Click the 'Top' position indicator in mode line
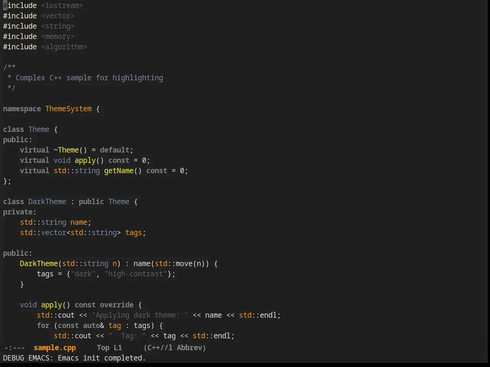Screen dimensions: 490x367 (103, 348)
